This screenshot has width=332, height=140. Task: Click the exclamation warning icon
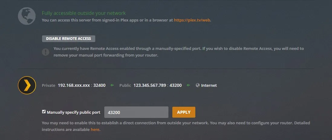(x=45, y=52)
